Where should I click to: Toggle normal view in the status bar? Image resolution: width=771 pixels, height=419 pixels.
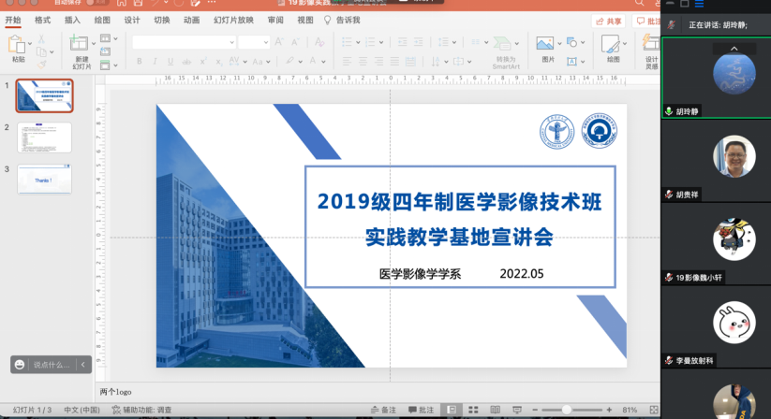click(452, 410)
